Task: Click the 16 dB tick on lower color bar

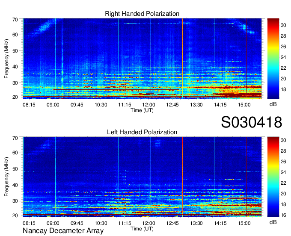Action: (x=283, y=215)
